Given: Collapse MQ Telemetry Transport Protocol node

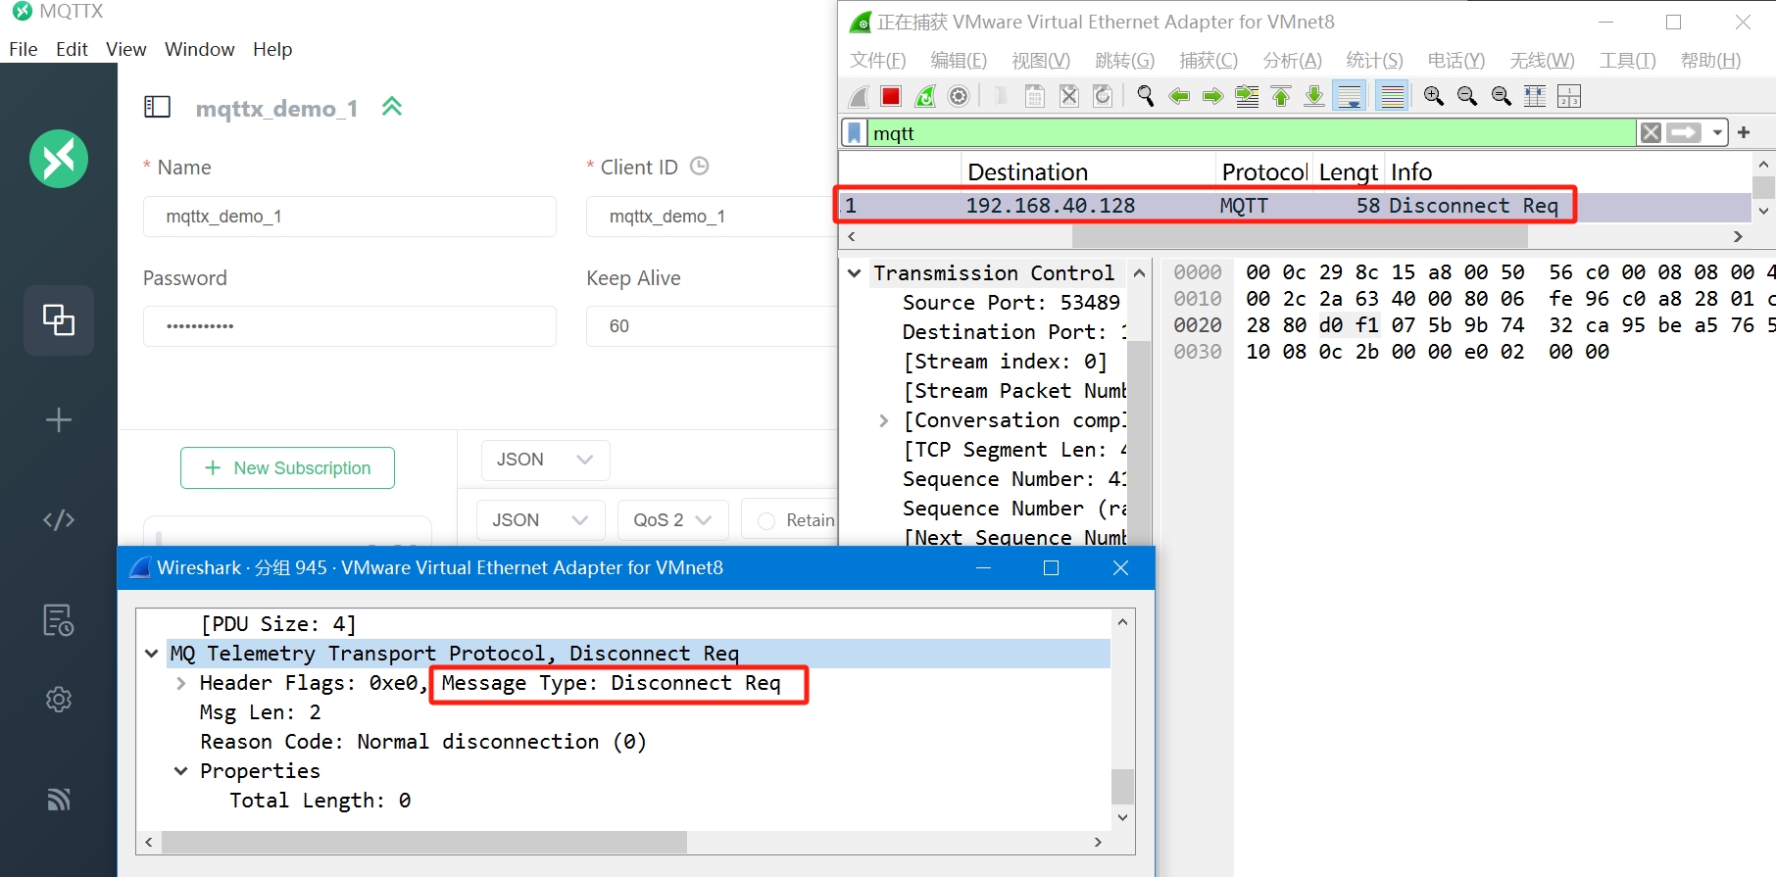Looking at the screenshot, I should [152, 654].
